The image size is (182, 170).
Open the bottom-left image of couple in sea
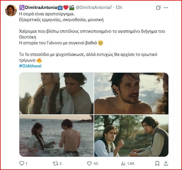pos(56,136)
